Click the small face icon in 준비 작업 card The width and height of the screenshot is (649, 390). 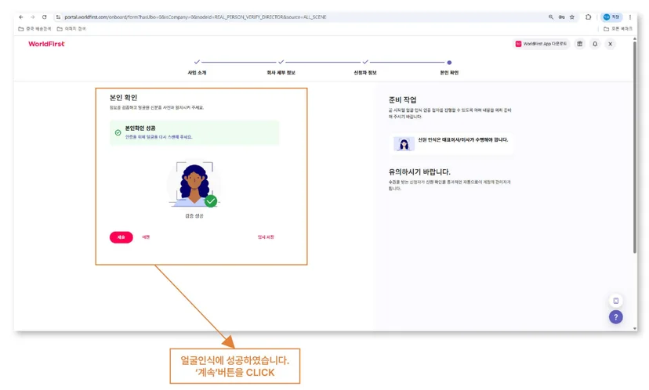404,143
